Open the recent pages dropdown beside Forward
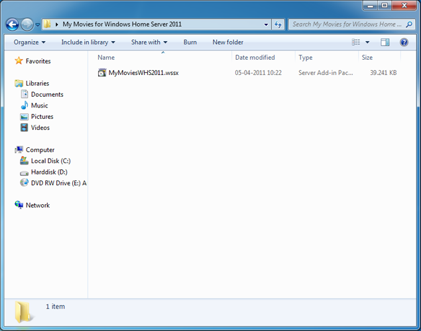Screen dimensions: 421x331 pos(38,25)
